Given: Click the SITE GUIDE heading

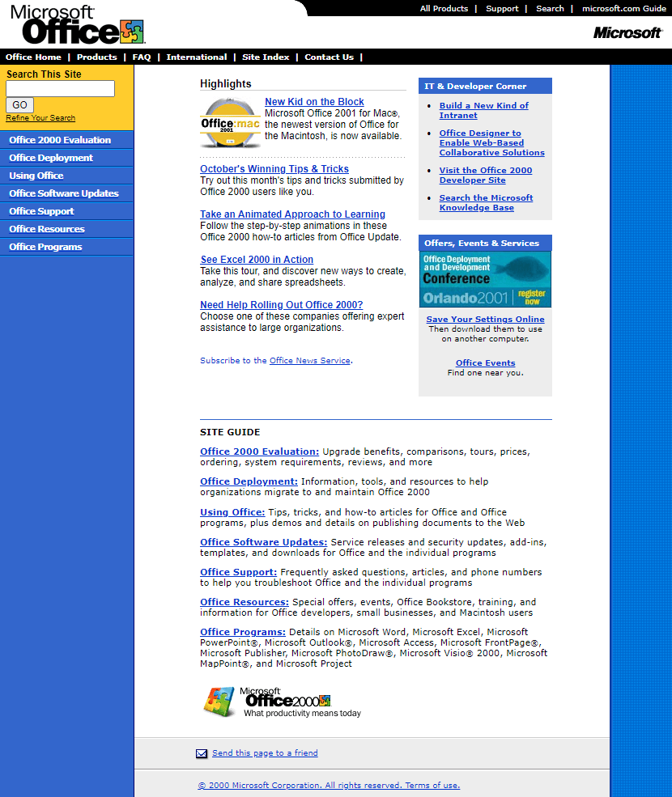Looking at the screenshot, I should pos(230,432).
